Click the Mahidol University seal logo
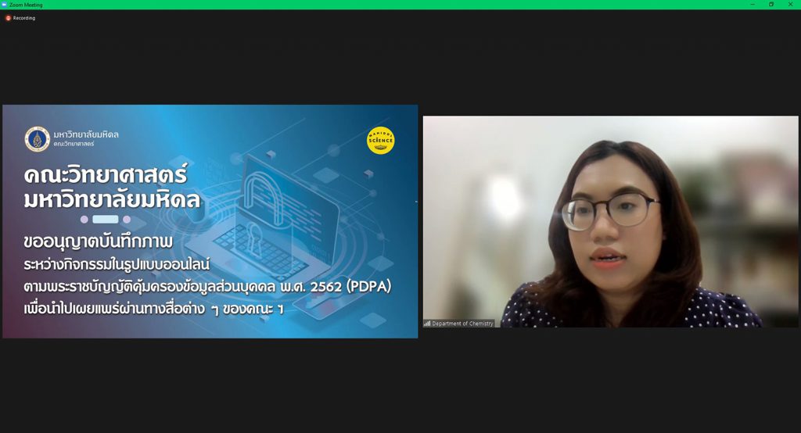This screenshot has height=433, width=801. click(38, 139)
